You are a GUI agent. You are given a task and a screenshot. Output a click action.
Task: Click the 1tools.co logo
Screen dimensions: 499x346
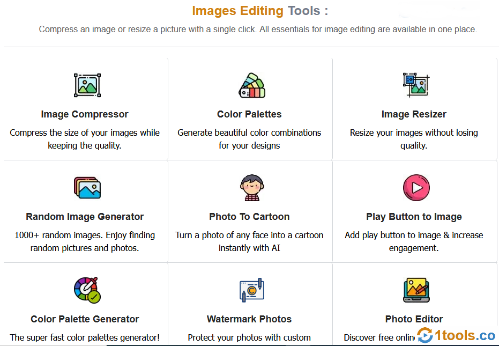[456, 335]
